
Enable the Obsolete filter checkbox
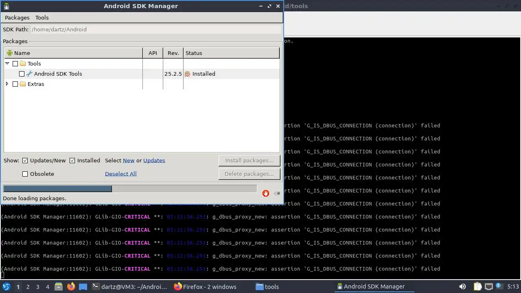25,174
